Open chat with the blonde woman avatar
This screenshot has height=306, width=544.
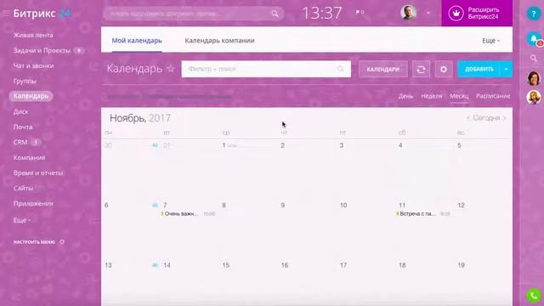(x=534, y=97)
